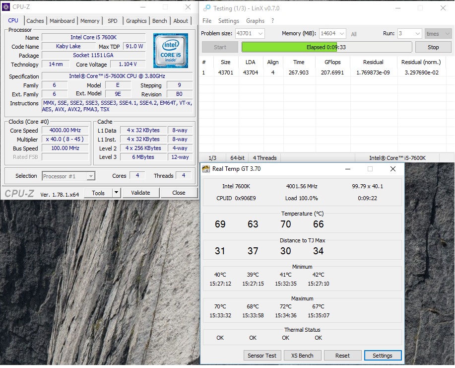The width and height of the screenshot is (455, 368).
Task: Open the Graphs menu in LinX
Action: click(x=256, y=21)
